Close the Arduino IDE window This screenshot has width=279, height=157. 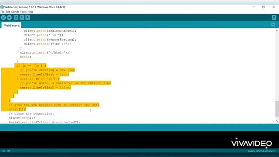click(x=274, y=7)
